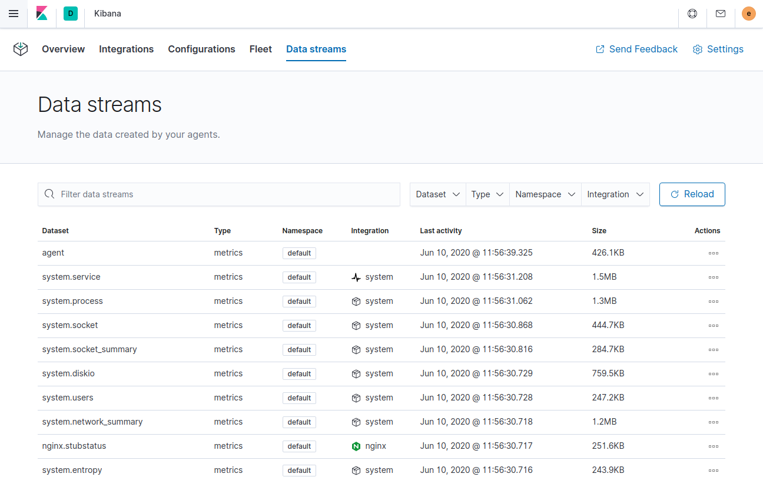Open the actions ellipsis for system.diskio row
The height and width of the screenshot is (480, 763).
pos(714,373)
